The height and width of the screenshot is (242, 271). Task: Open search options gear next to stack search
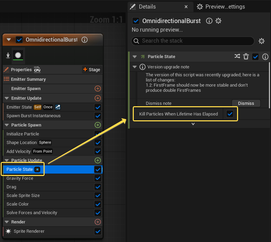pos(261,41)
